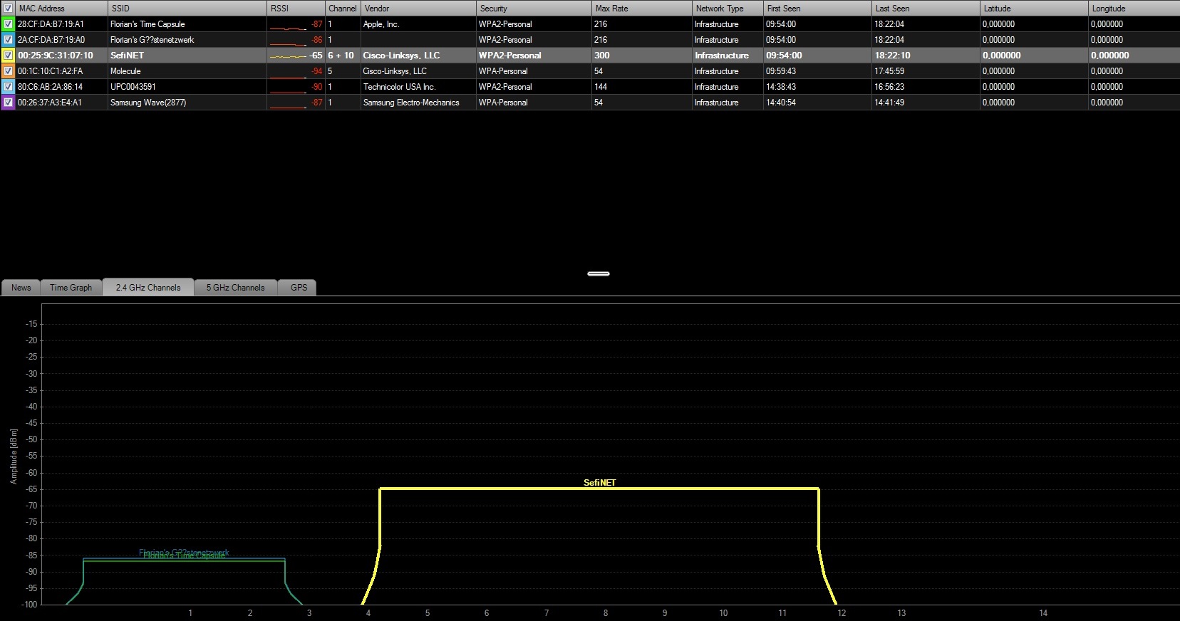
Task: Click MAC address 00:1C:10:C1:A2:FA
Action: pyautogui.click(x=50, y=71)
